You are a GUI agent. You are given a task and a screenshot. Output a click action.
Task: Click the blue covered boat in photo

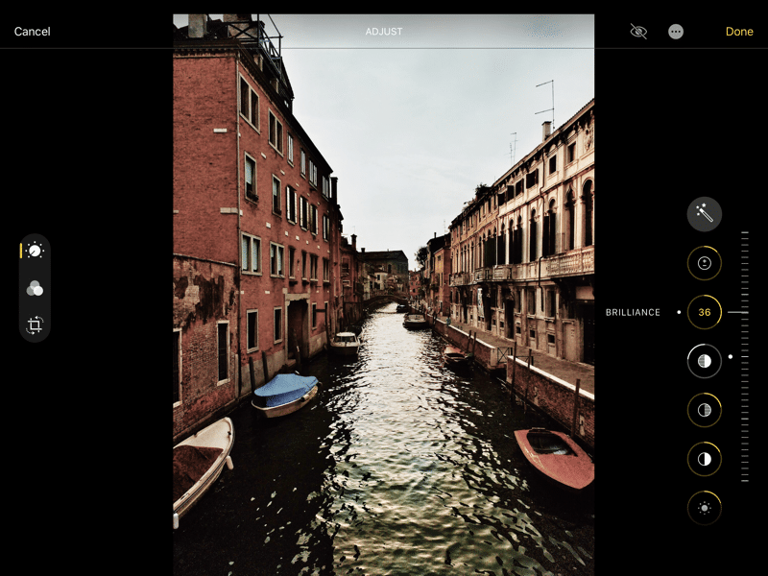pos(285,390)
